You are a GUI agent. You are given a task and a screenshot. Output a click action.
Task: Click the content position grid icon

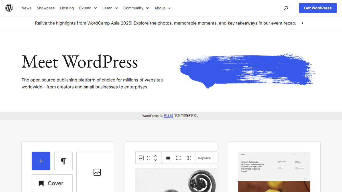188,158
